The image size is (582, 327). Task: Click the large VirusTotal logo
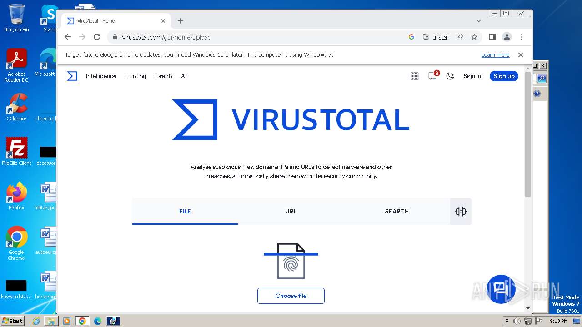click(x=291, y=119)
